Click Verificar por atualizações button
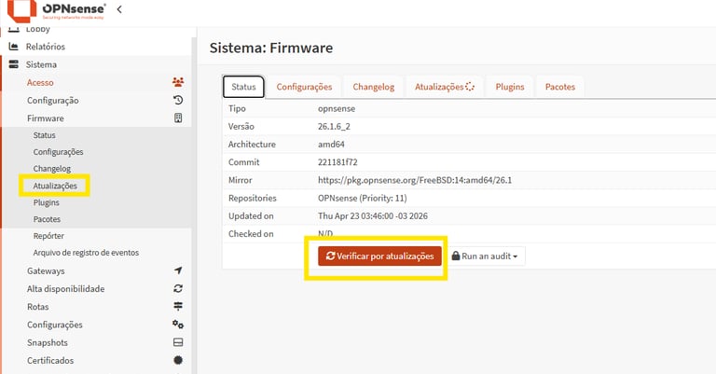 (x=380, y=256)
